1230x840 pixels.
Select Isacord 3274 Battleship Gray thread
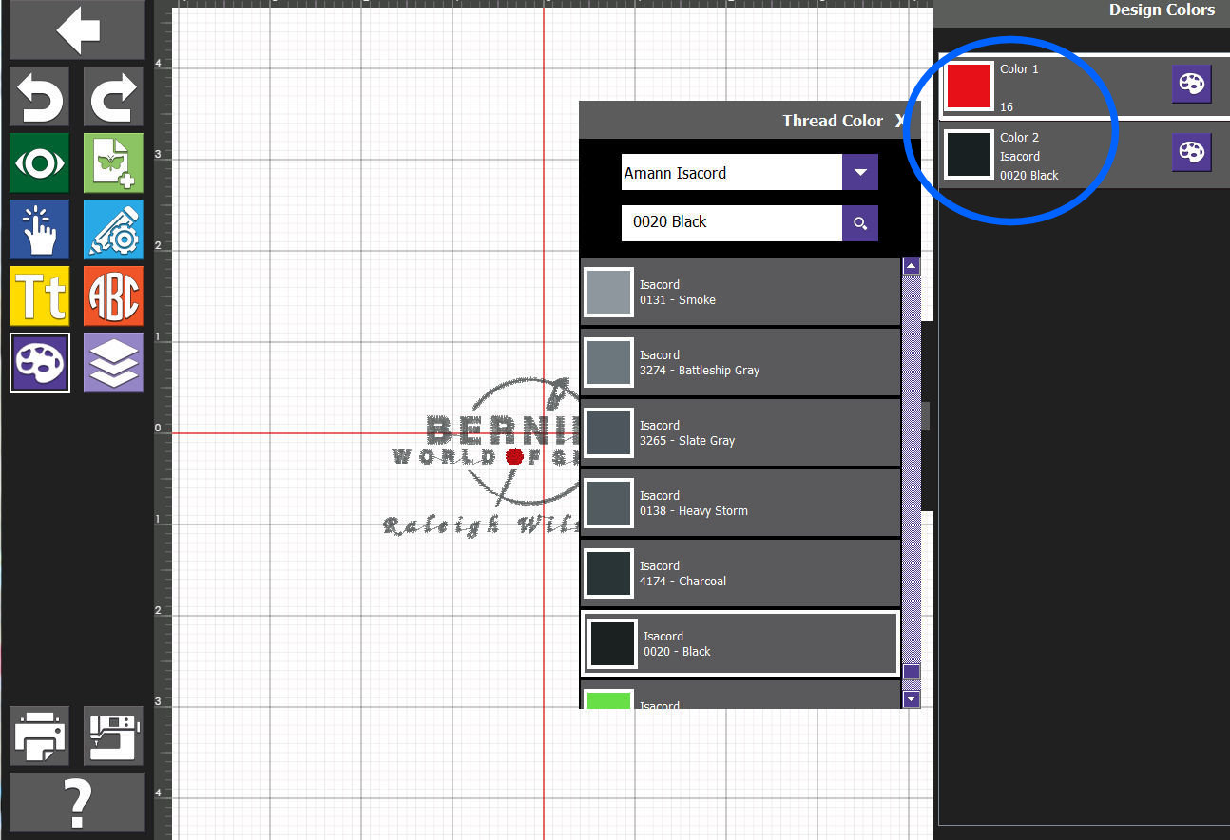click(x=740, y=362)
